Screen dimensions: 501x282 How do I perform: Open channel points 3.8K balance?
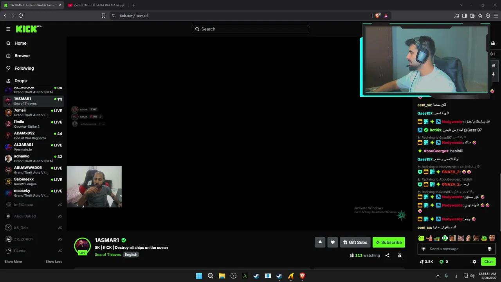point(426,262)
